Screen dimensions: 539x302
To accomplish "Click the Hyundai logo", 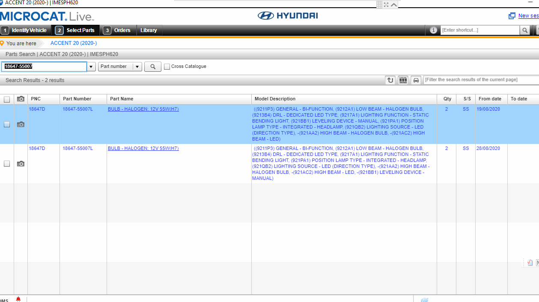I will (x=288, y=16).
